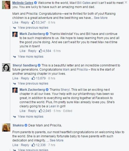Image resolution: width=129 pixels, height=151 pixels.
Task: Click the thumbs-up icon showing 13,679 likes
Action: [33, 78]
